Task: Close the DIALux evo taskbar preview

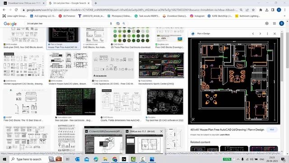Action: point(161,131)
